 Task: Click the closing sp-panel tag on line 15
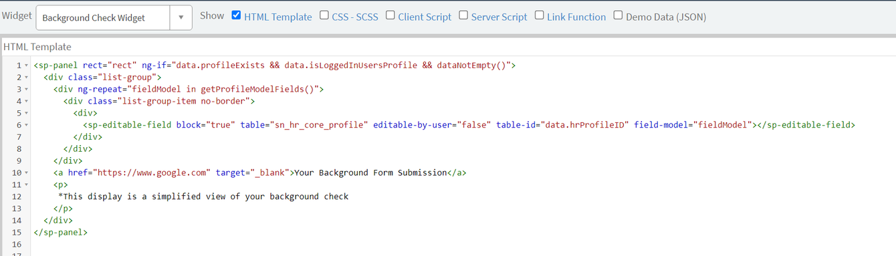60,232
